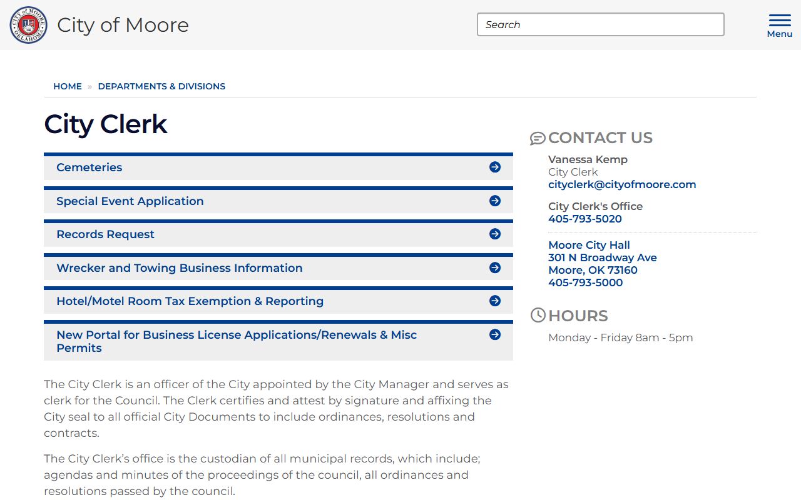Viewport: 801px width, 500px height.
Task: Go to HOME in the breadcrumb
Action: 68,86
